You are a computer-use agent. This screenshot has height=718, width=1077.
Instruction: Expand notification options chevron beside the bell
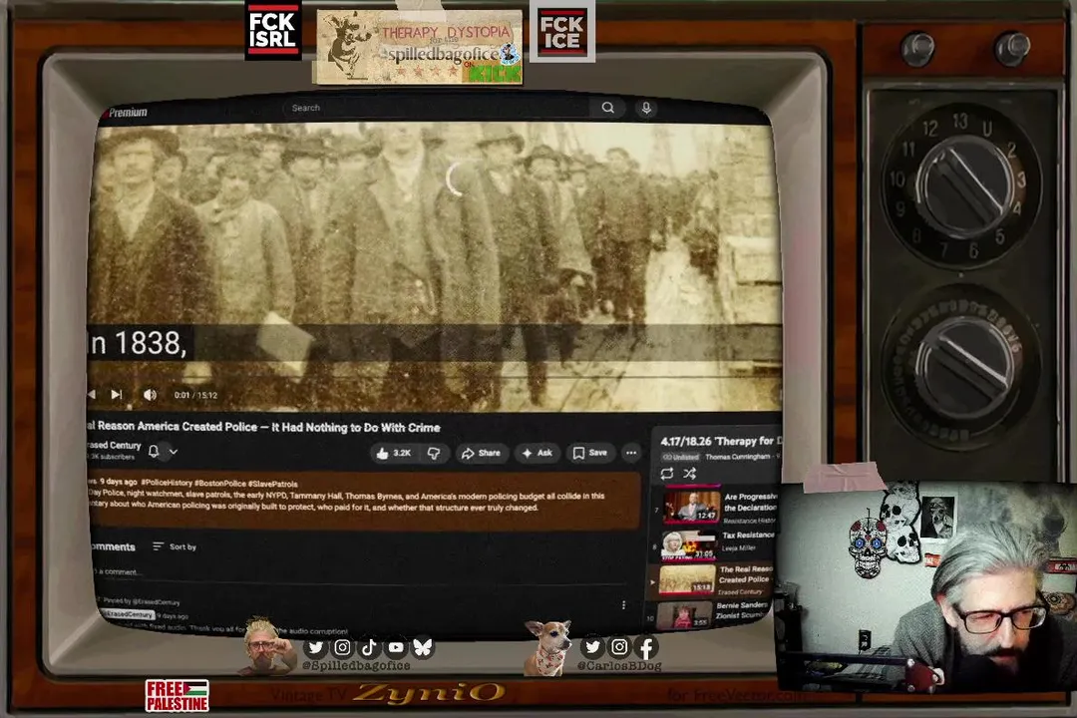point(174,452)
